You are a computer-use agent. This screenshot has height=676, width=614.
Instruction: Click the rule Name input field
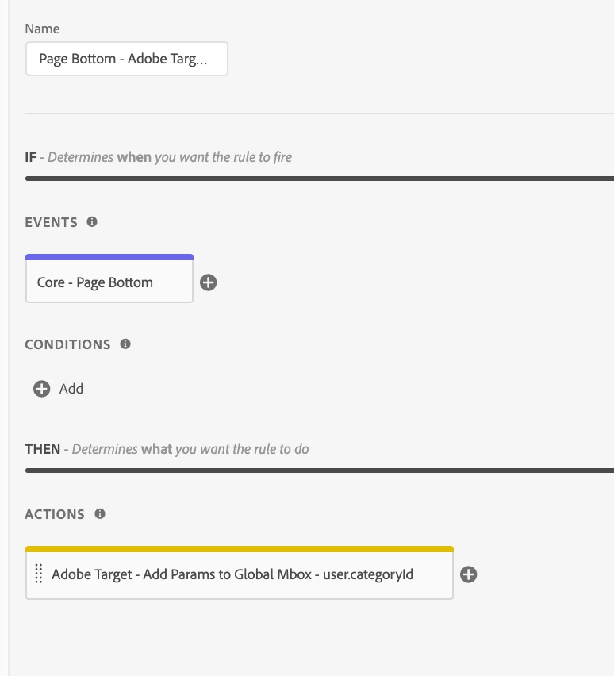(x=126, y=59)
